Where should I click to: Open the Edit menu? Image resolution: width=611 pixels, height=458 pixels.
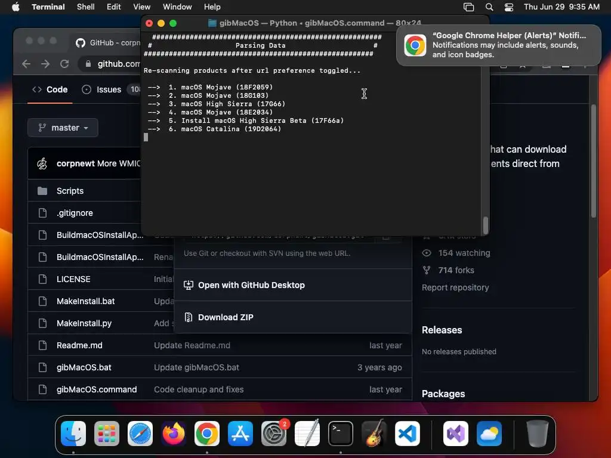(x=114, y=7)
